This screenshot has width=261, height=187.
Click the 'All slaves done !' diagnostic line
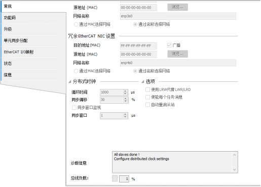pyautogui.click(x=127, y=155)
